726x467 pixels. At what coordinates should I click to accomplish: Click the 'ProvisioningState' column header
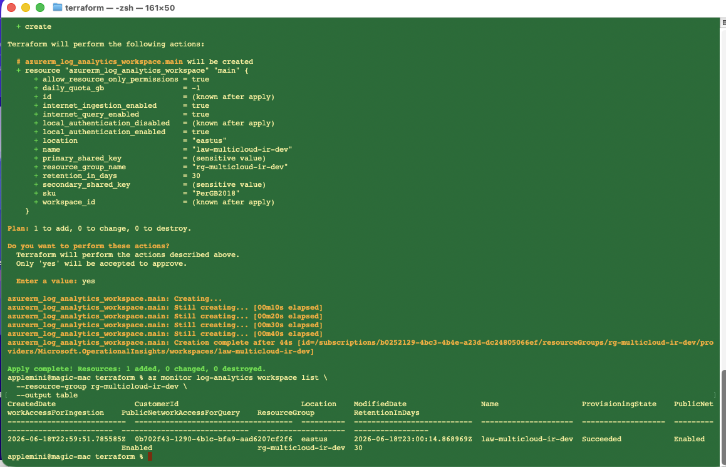click(x=619, y=404)
